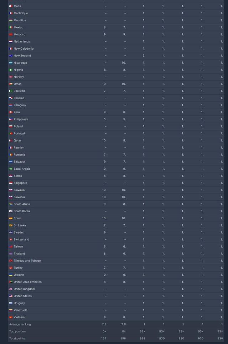The height and width of the screenshot is (344, 228).
Task: Click the New Zealand flag icon
Action: [11, 56]
